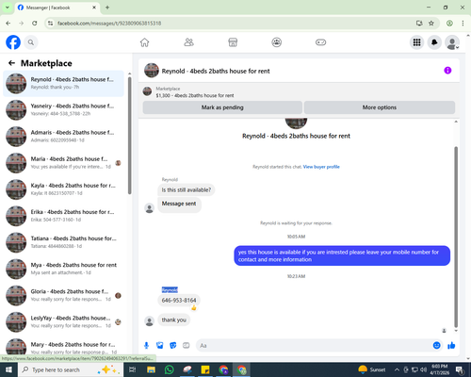This screenshot has width=471, height=377.
Task: Open the Groups icon
Action: tap(277, 42)
